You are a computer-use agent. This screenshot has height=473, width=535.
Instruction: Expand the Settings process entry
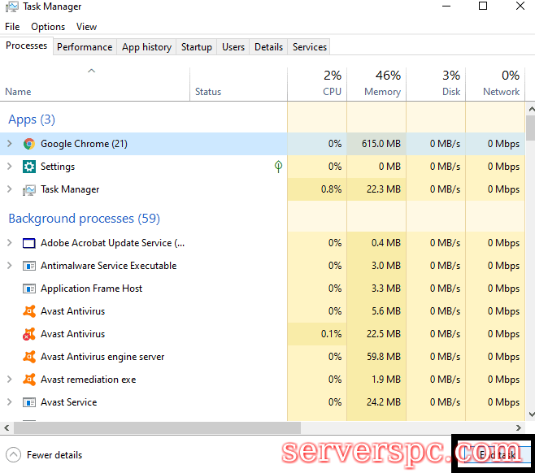pyautogui.click(x=10, y=167)
